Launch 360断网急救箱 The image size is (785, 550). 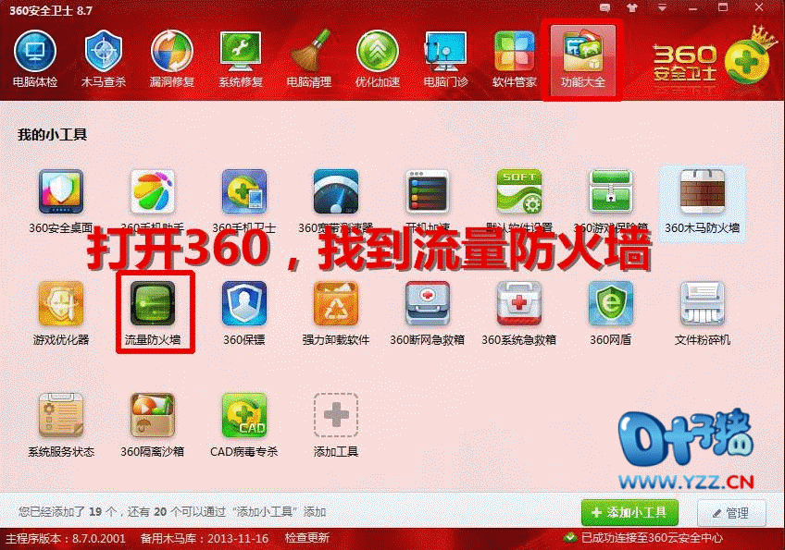tap(427, 313)
